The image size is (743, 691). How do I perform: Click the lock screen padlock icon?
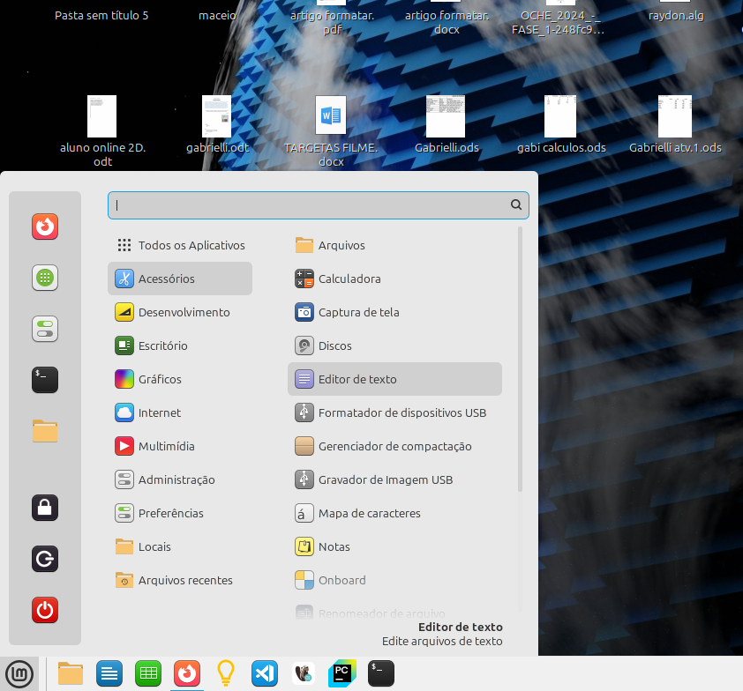point(45,508)
